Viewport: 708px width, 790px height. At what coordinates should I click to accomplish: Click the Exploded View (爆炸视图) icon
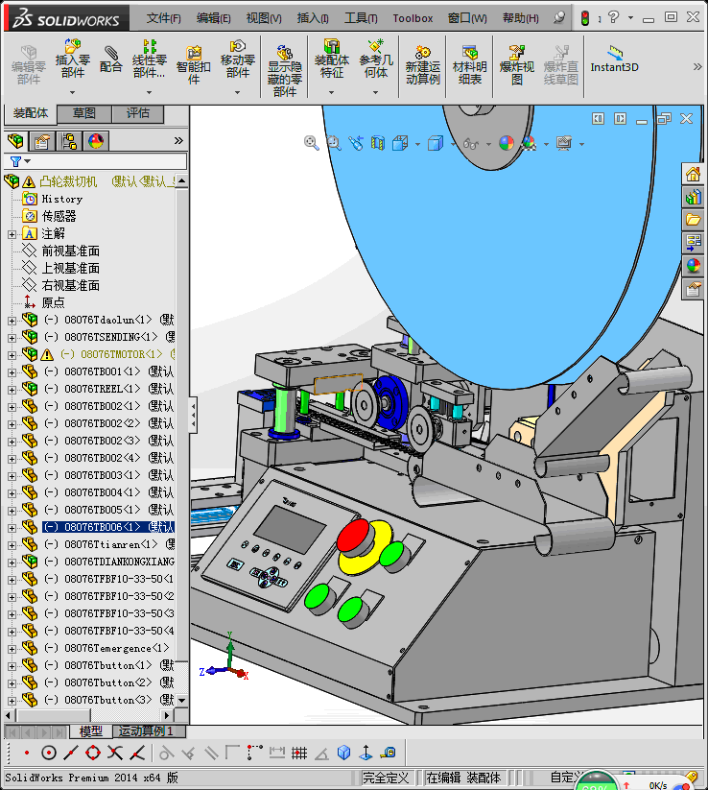tap(517, 64)
